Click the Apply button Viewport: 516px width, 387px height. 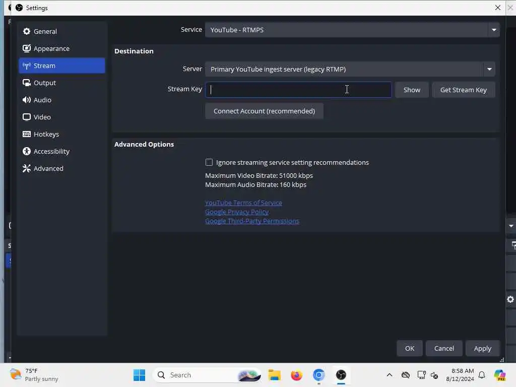[482, 348]
